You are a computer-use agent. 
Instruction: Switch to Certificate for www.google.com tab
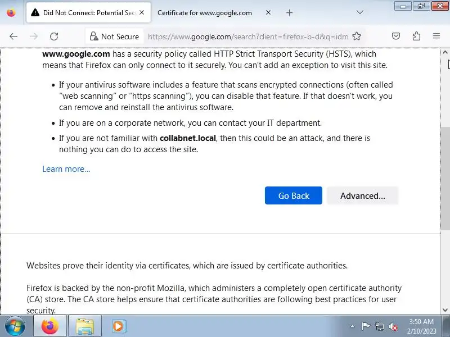pos(204,13)
